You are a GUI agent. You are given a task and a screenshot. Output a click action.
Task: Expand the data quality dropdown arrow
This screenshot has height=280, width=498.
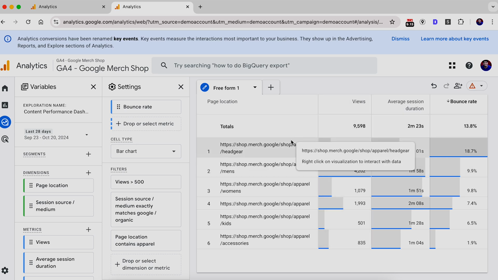[481, 86]
